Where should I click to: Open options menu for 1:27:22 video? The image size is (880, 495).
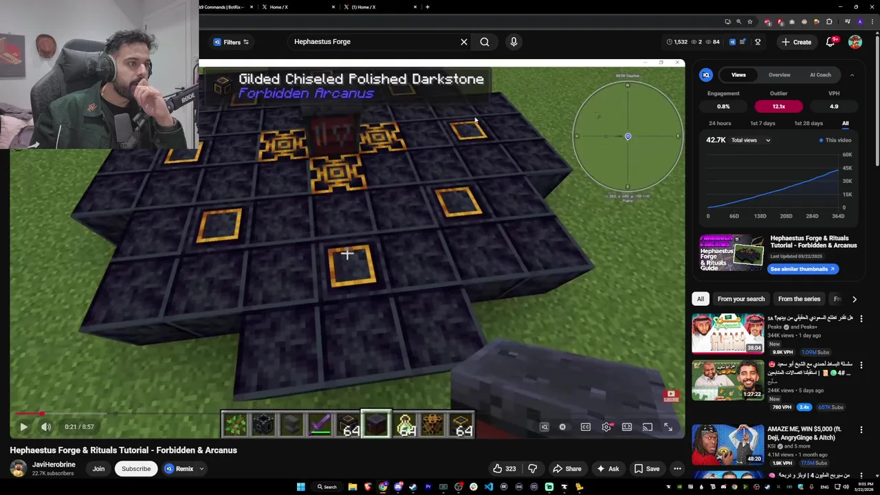coord(861,366)
